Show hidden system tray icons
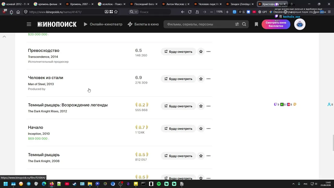 point(293,184)
